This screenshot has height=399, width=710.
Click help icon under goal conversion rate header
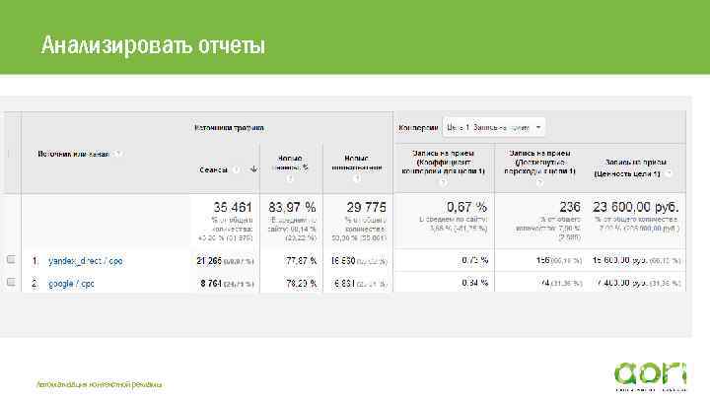click(x=444, y=182)
